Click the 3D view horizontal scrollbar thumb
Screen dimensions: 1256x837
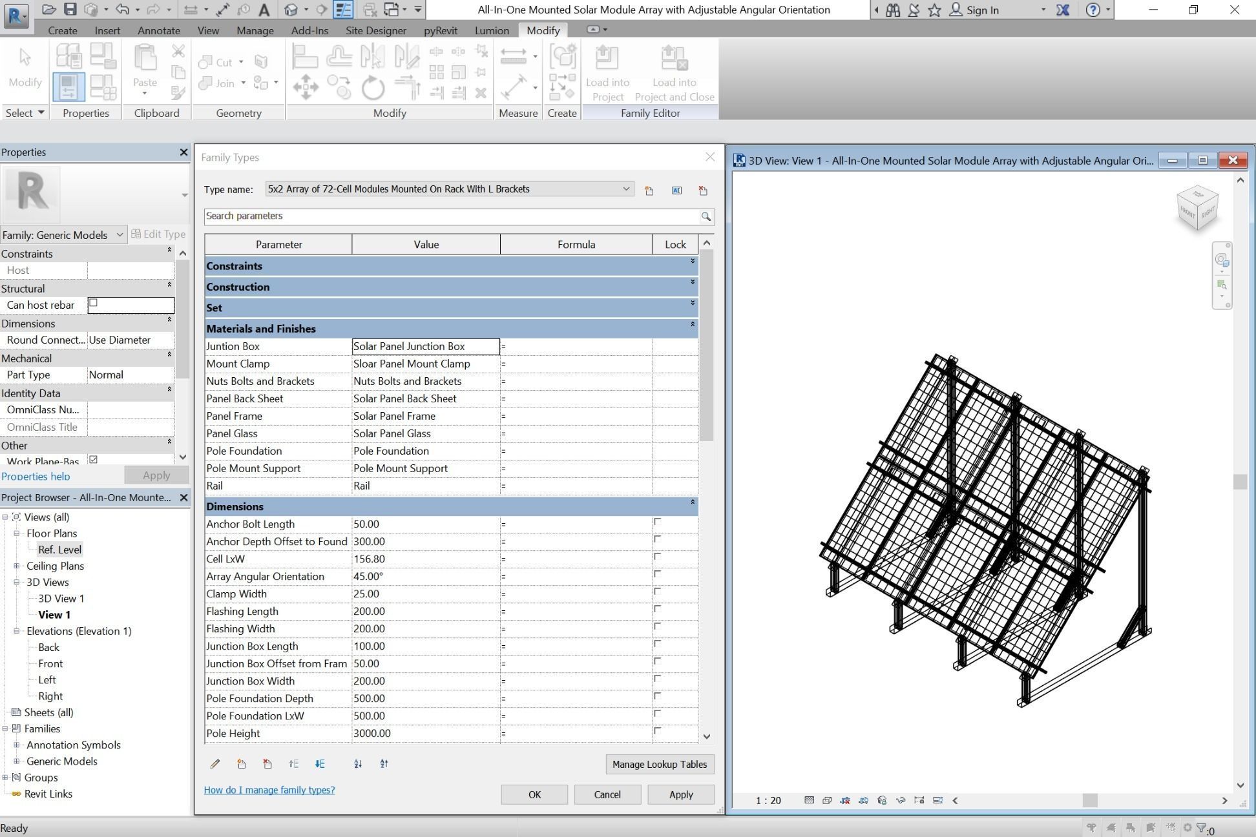pos(1090,800)
